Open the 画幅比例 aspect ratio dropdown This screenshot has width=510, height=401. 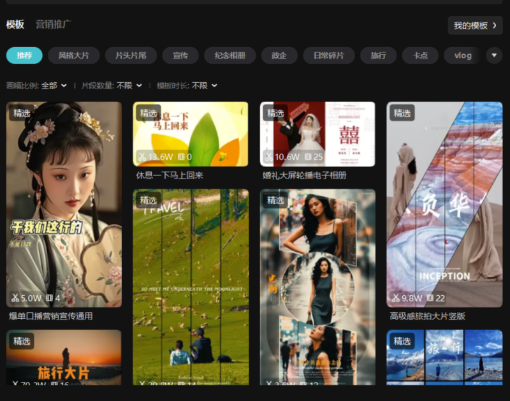(54, 85)
